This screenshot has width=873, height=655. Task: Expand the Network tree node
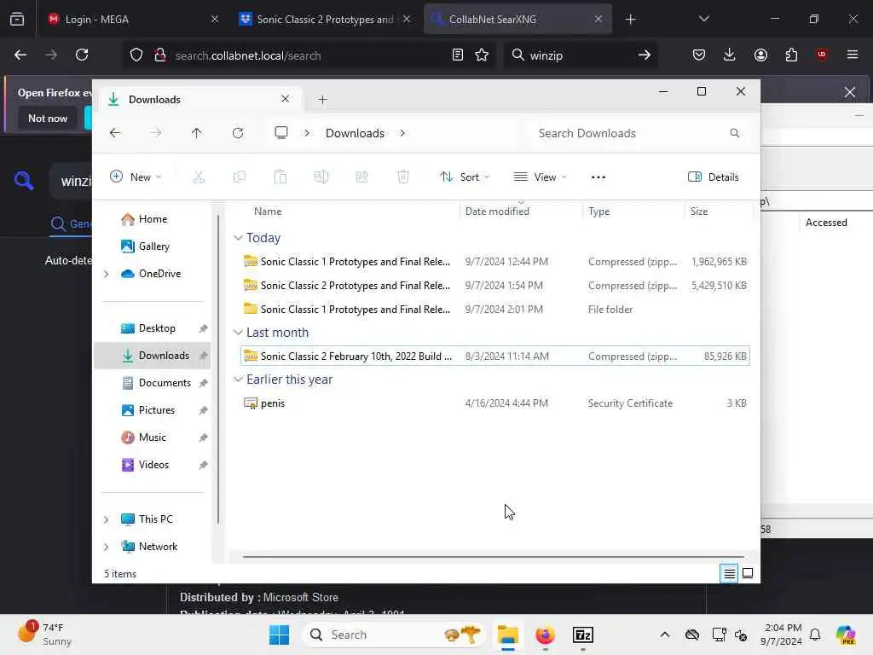click(x=107, y=547)
